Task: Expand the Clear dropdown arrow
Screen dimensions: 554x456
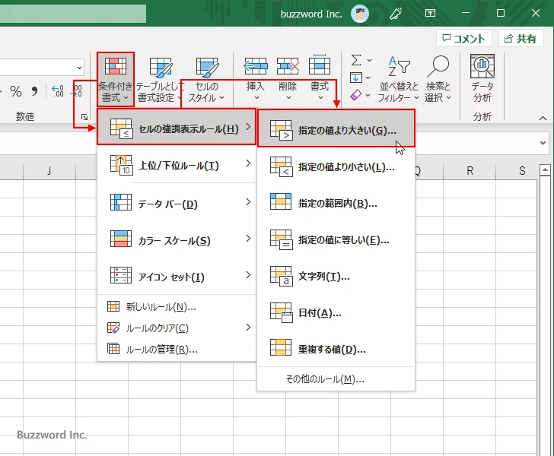Action: coord(368,95)
